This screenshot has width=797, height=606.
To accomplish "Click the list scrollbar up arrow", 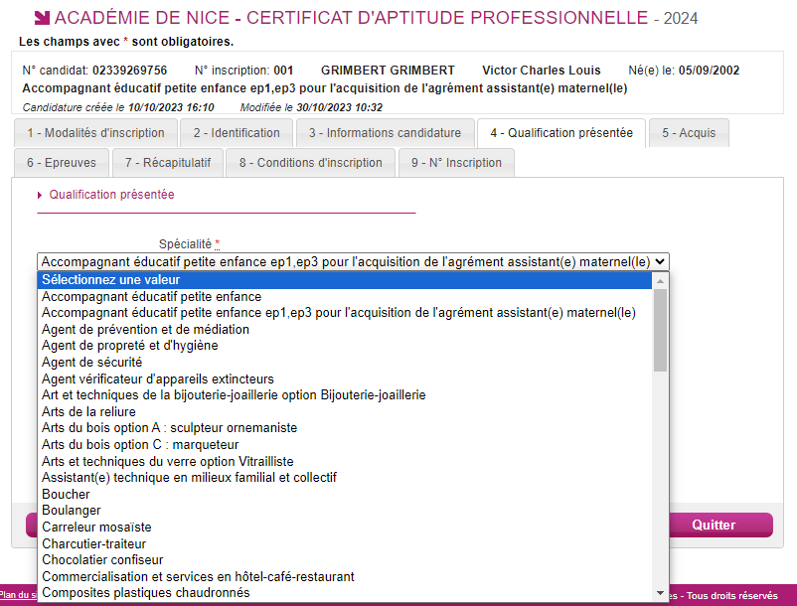I will coord(660,281).
